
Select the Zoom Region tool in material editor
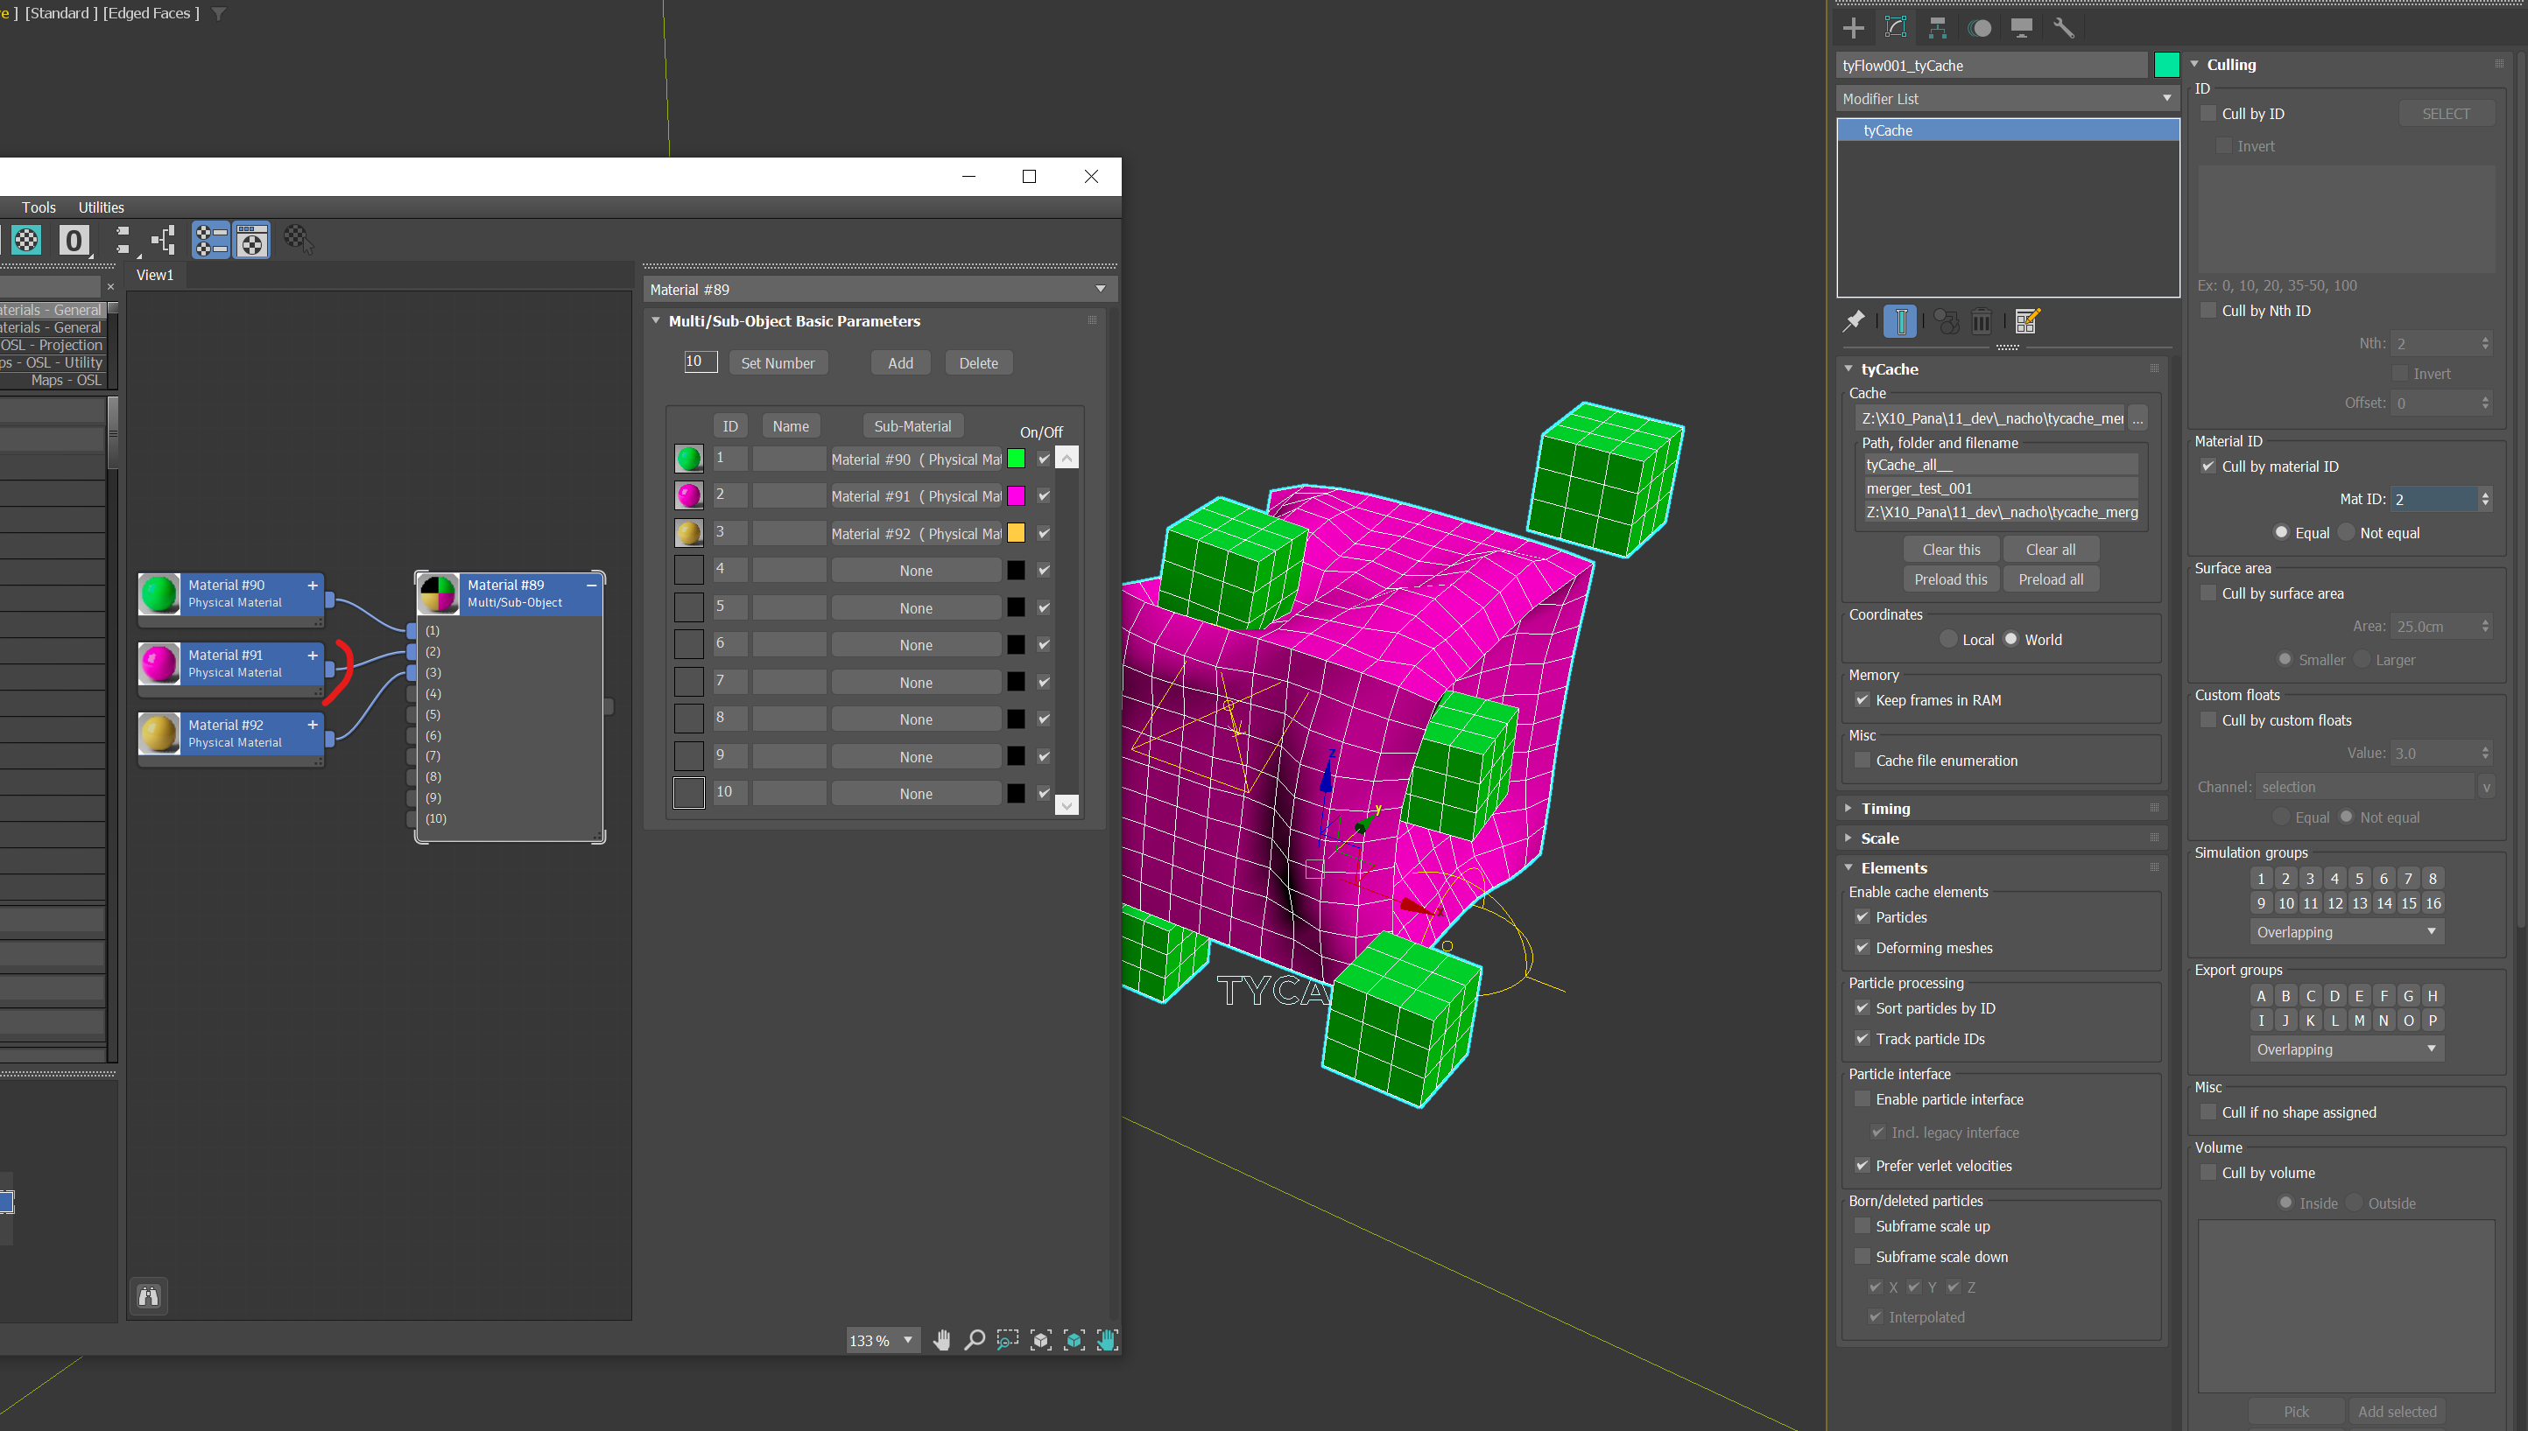1008,1340
